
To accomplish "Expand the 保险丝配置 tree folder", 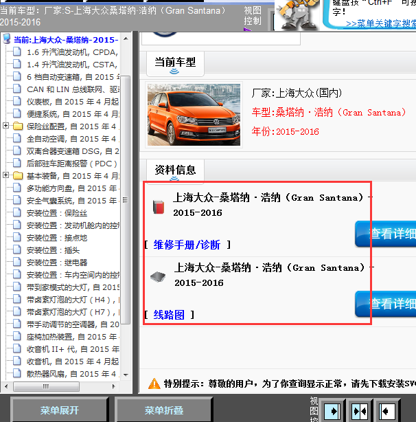I will tap(5, 125).
